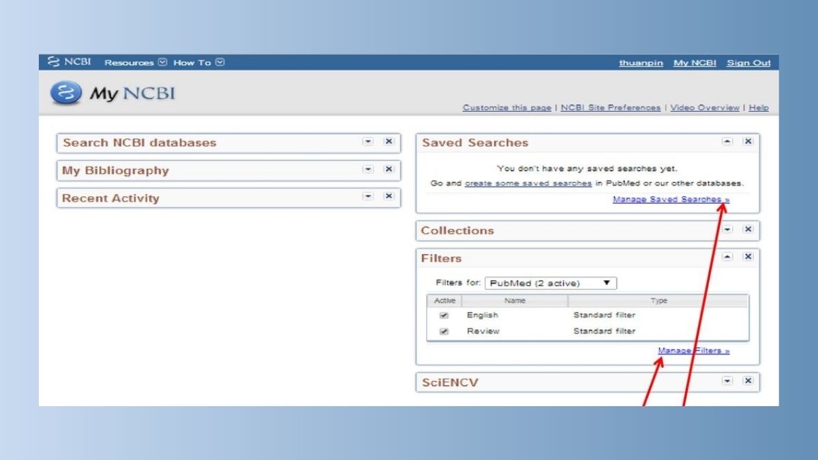The image size is (818, 460).
Task: Click the Search NCBI databases heading
Action: 140,142
